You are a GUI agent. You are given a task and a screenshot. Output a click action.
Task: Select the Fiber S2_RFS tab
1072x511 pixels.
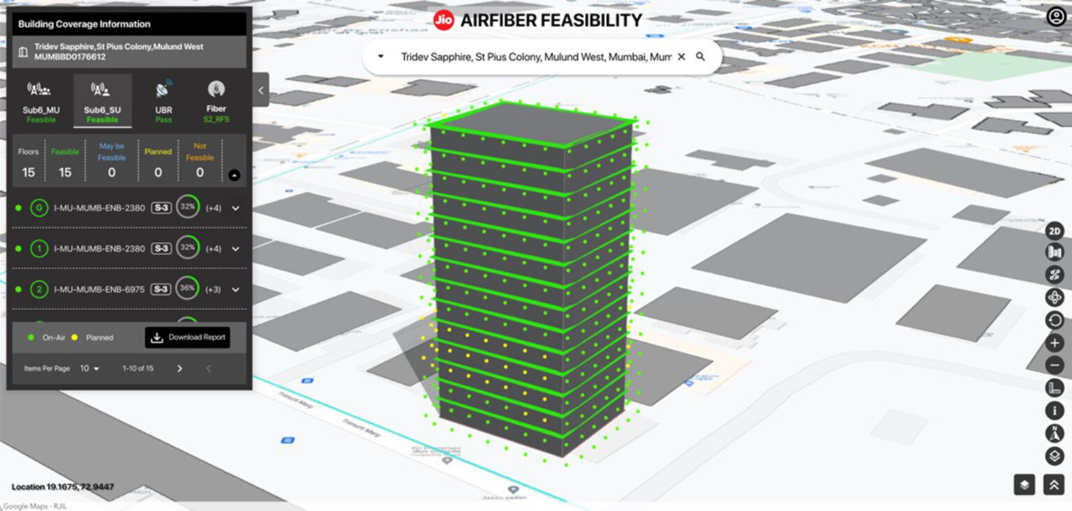click(216, 100)
